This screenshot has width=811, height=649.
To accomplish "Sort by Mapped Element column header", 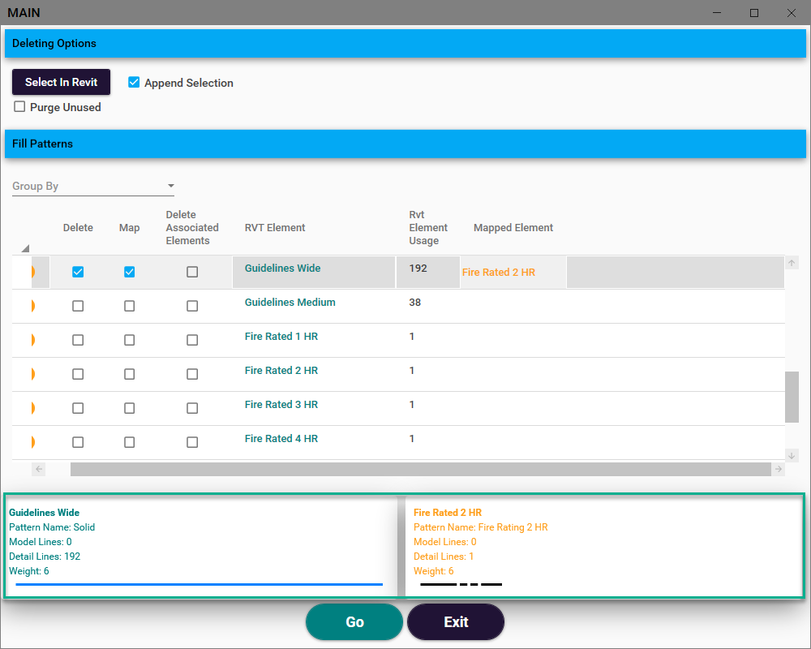I will [513, 228].
